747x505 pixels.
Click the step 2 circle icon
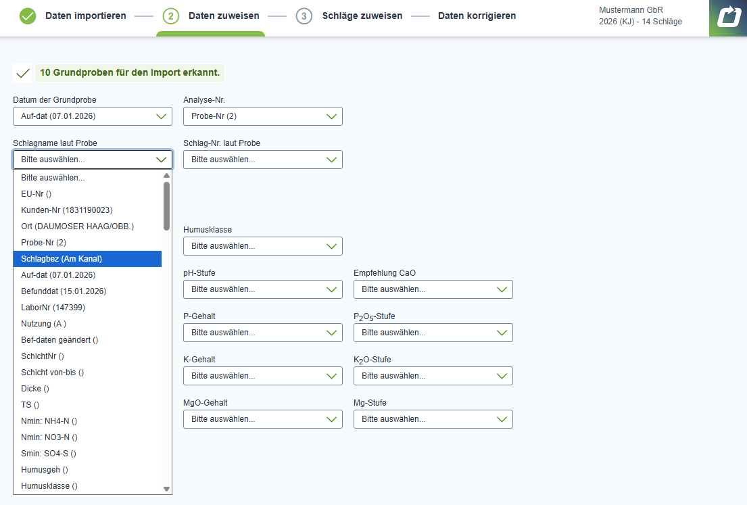click(171, 16)
